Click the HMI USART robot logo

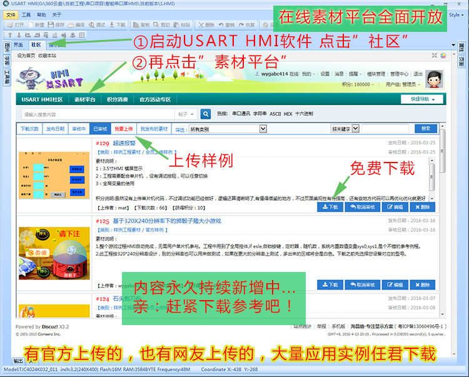pos(50,78)
